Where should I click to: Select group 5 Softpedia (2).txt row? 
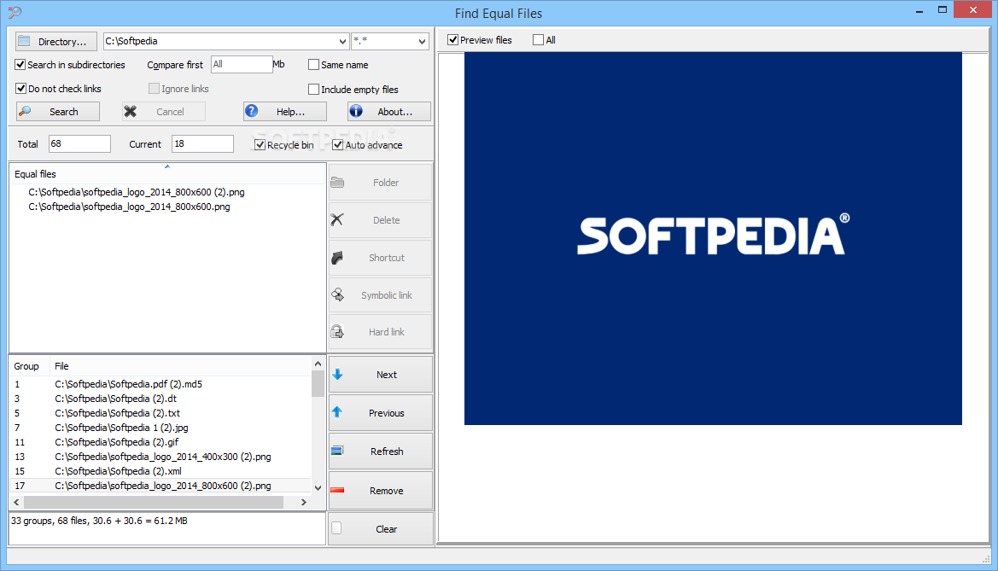160,413
